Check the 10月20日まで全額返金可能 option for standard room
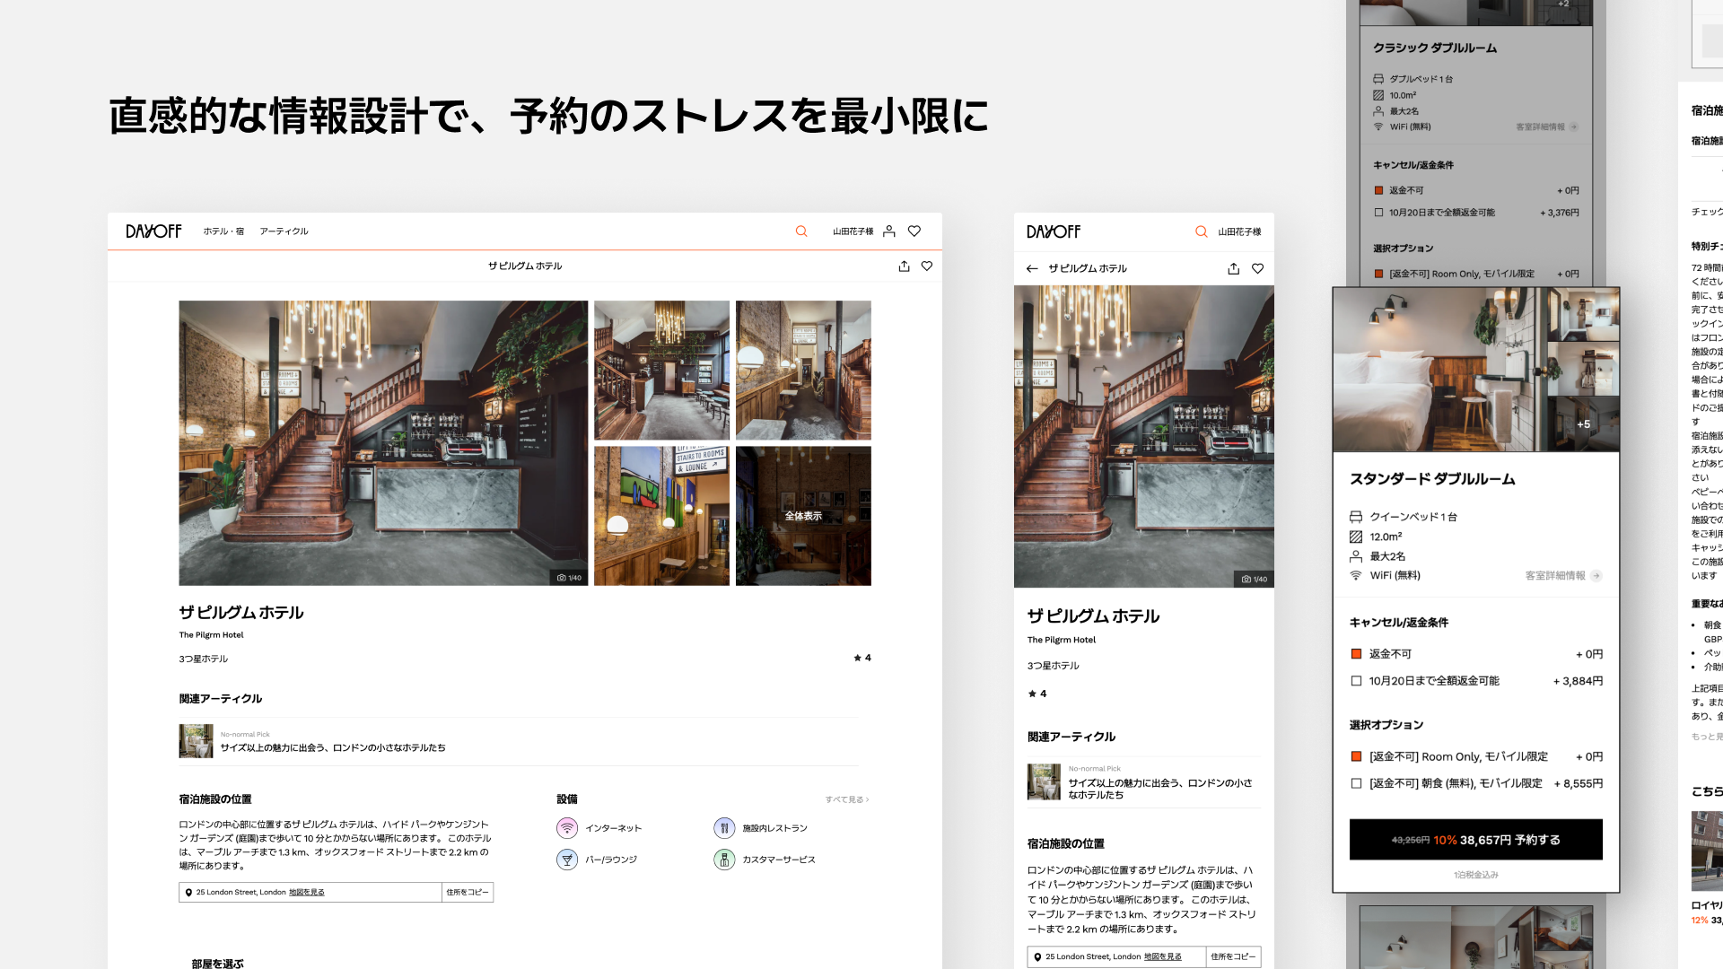Screen dimensions: 1723x969 tap(1356, 681)
